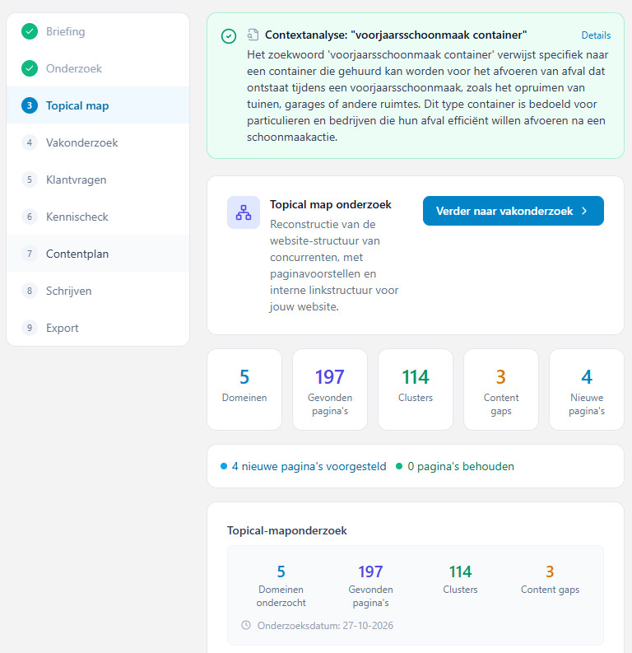Click the purple sitemap structure icon

(244, 212)
